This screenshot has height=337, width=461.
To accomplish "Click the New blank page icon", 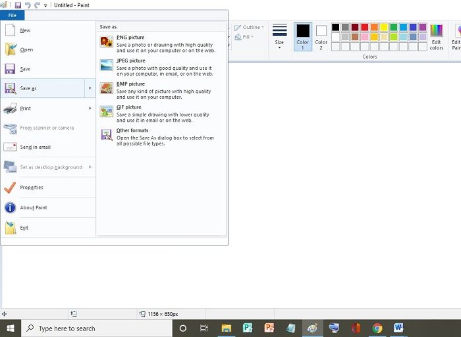I will tap(11, 30).
